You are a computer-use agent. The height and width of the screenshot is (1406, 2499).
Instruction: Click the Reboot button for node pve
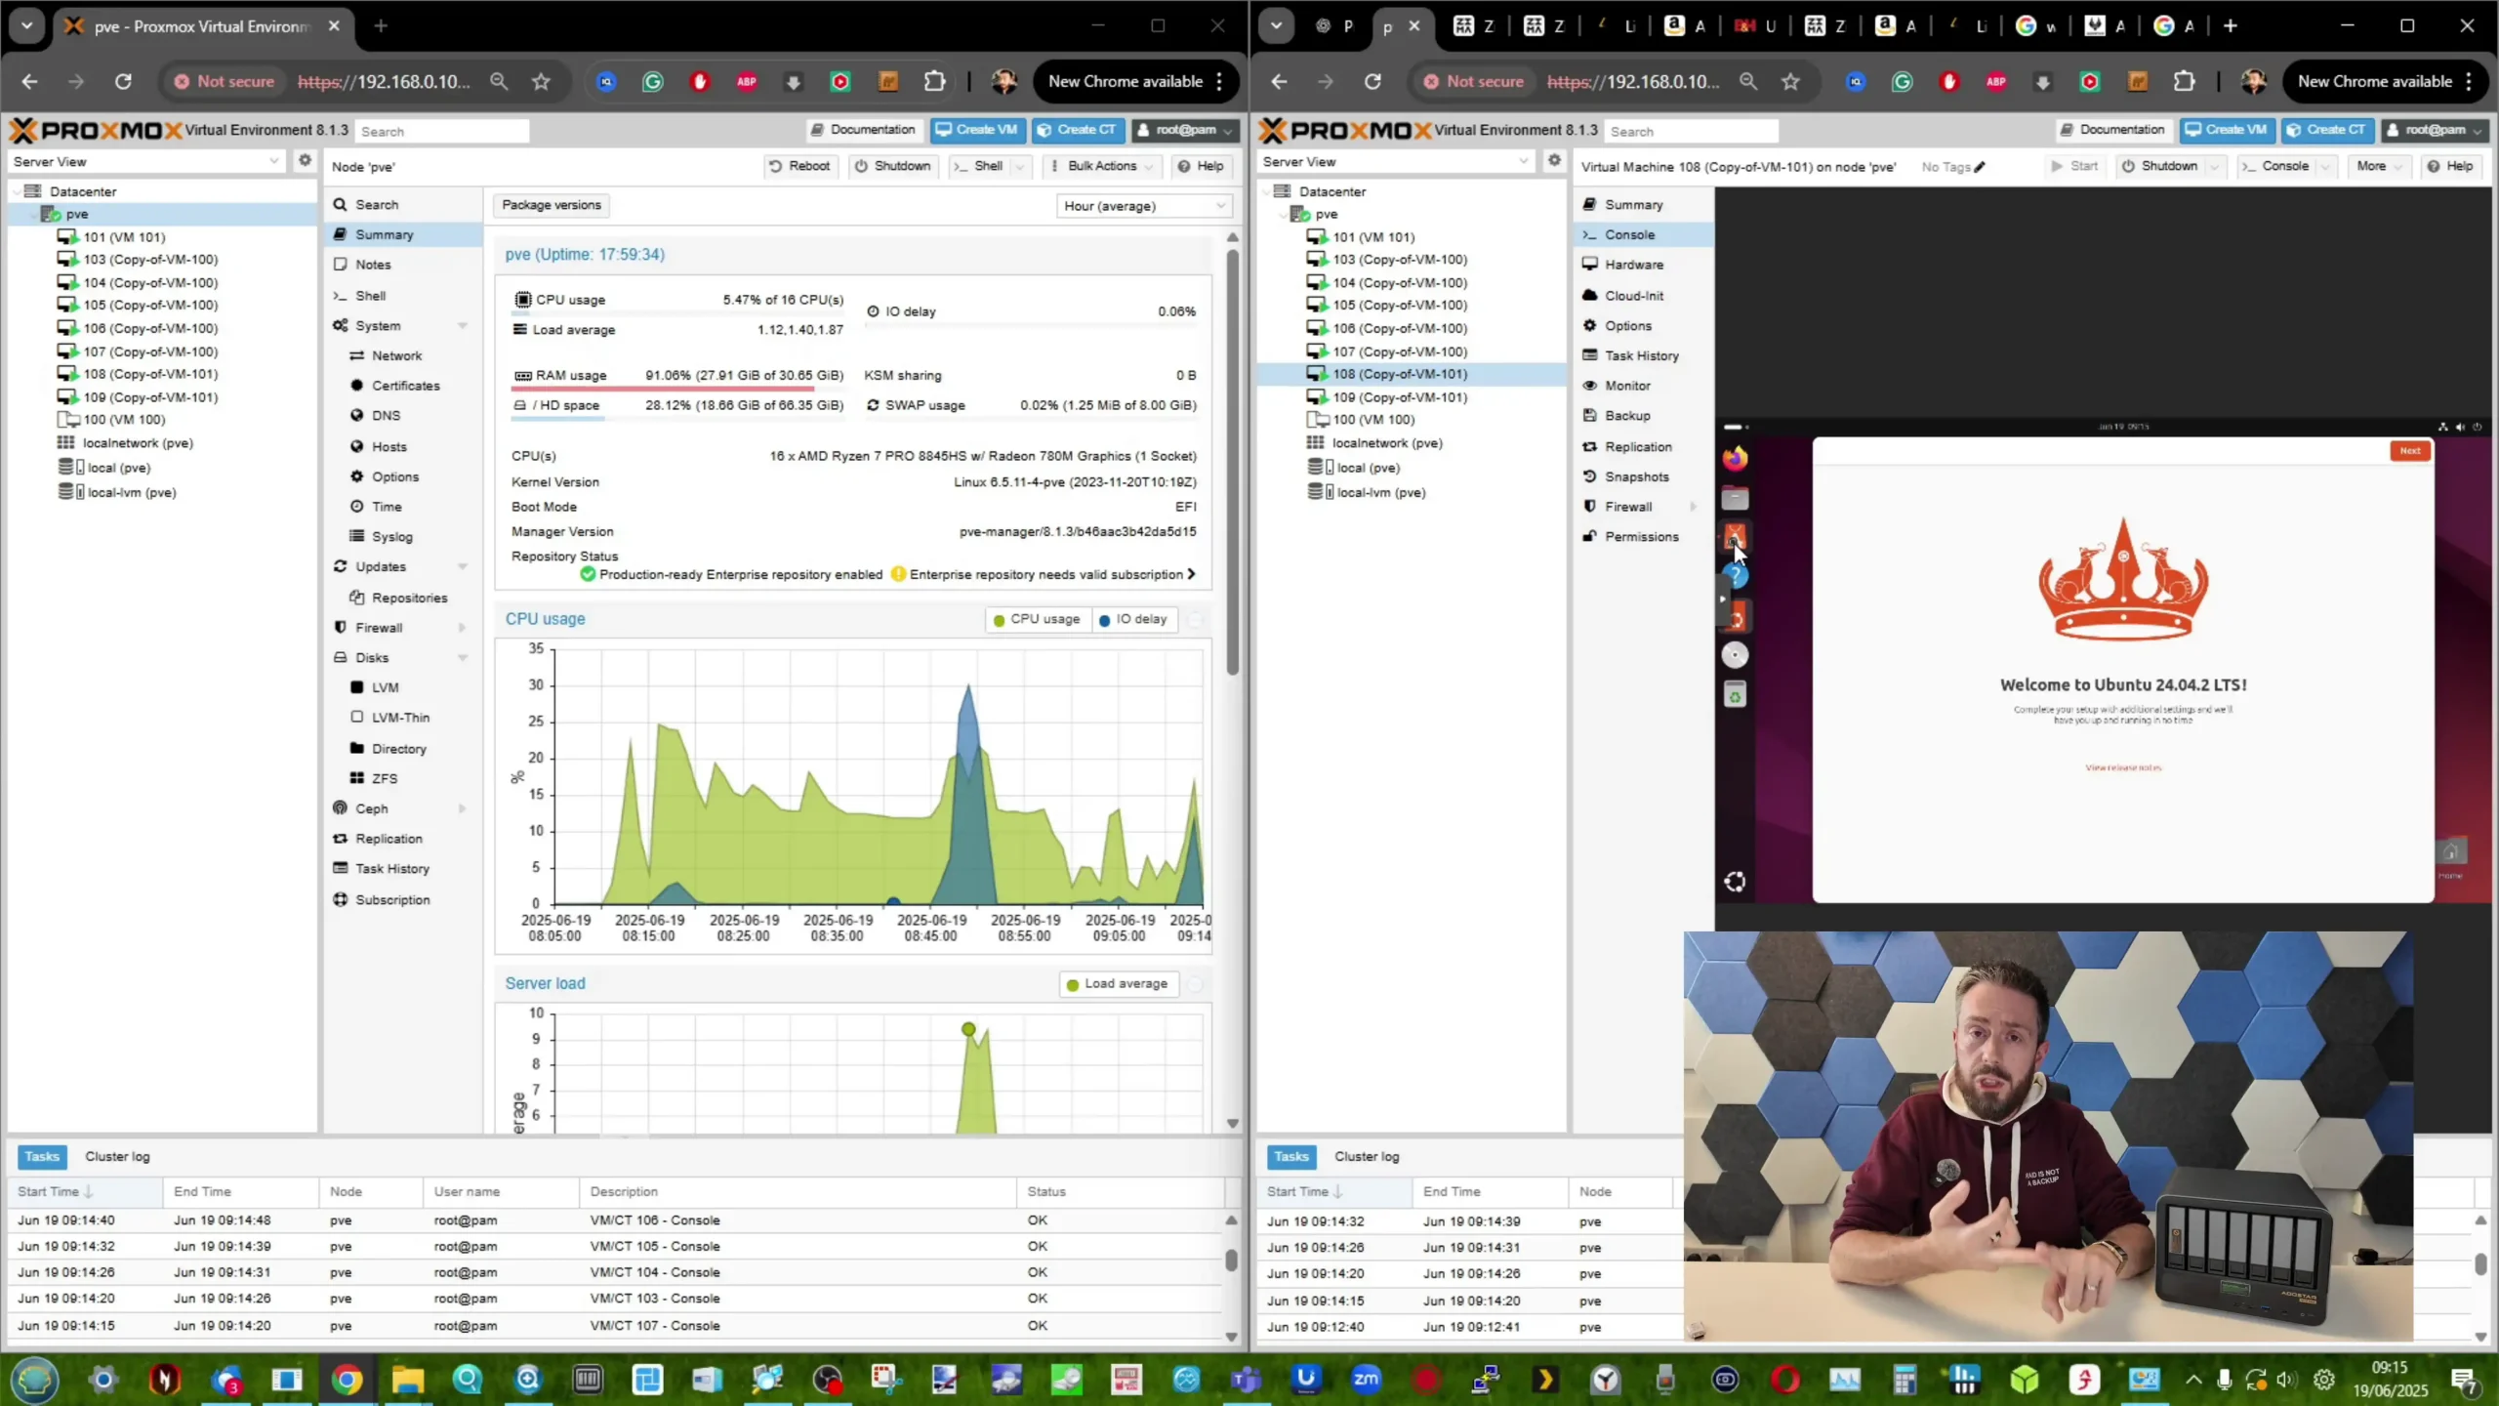coord(799,166)
